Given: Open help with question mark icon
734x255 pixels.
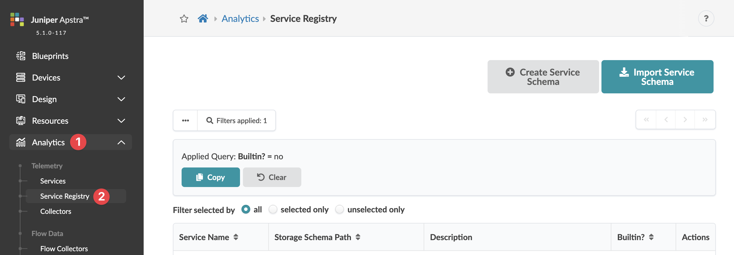Looking at the screenshot, I should 706,18.
